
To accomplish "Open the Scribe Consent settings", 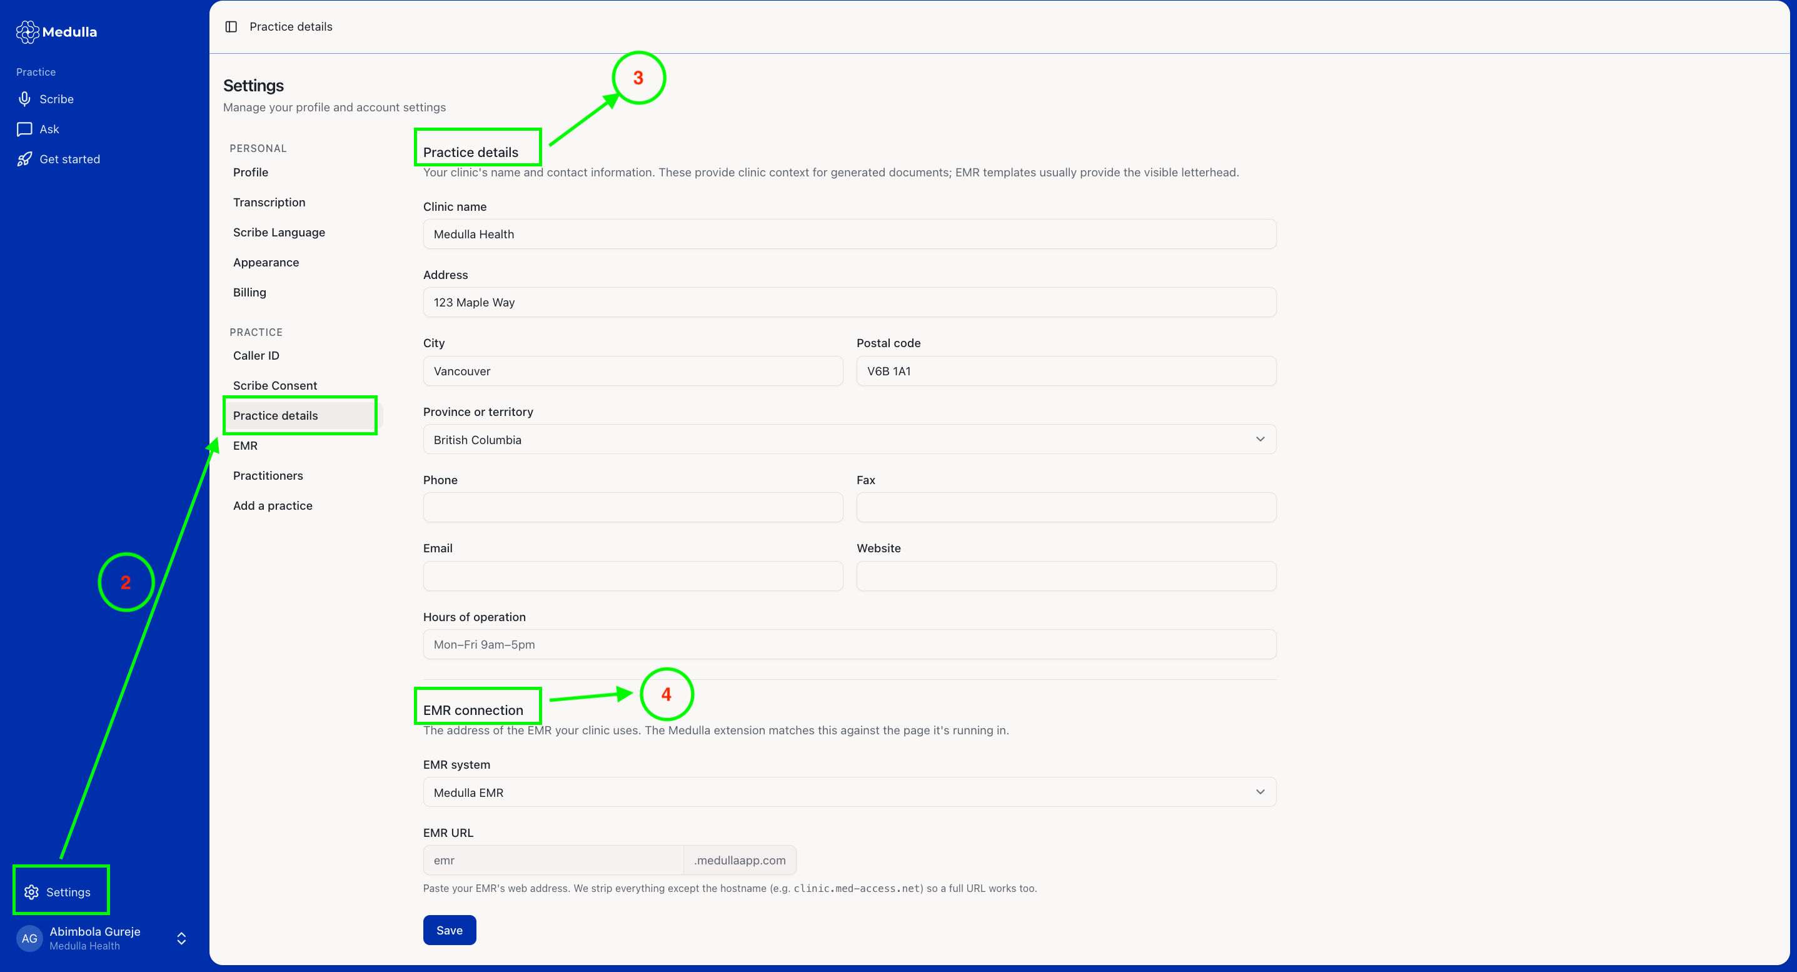I will click(x=275, y=385).
